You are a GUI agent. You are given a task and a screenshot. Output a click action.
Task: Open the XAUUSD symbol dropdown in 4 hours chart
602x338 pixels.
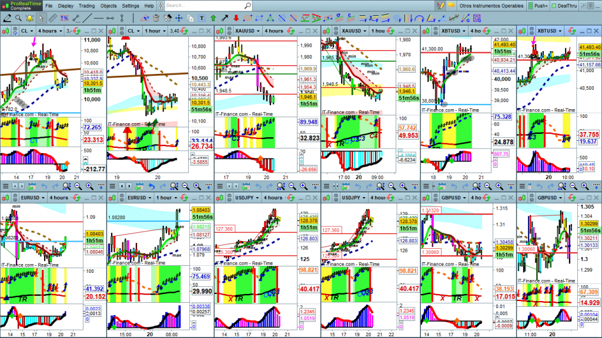point(243,31)
